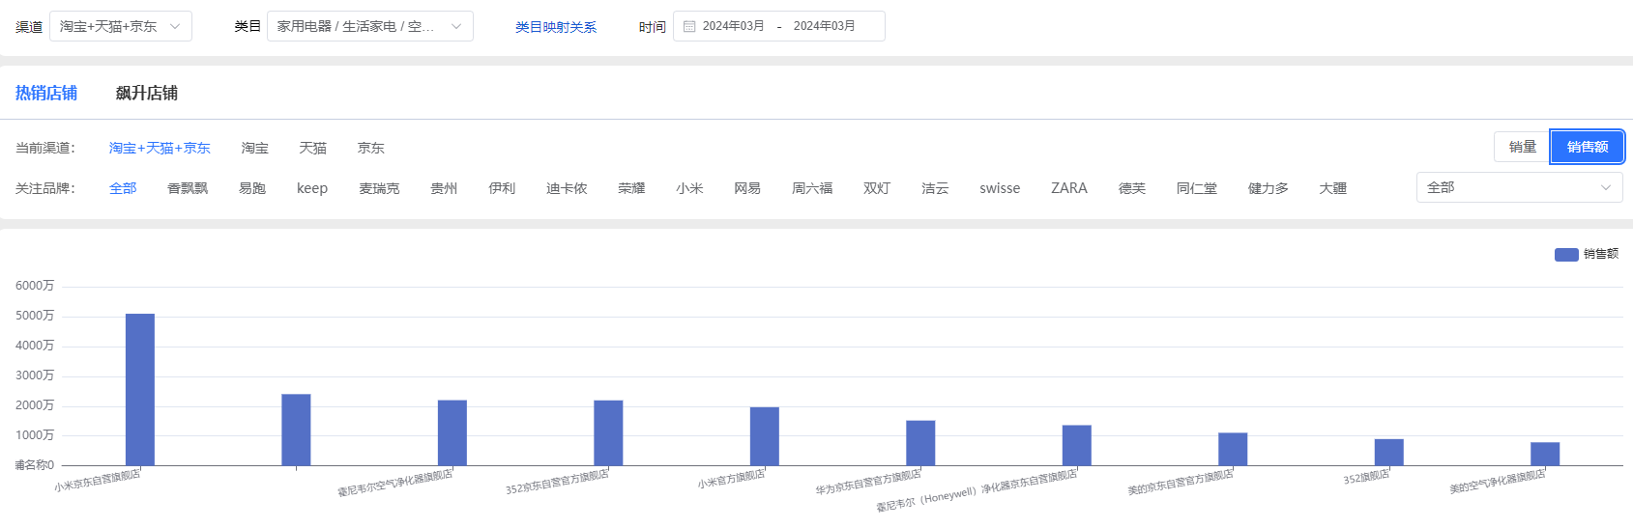This screenshot has width=1633, height=528.
Task: Click the 小米官方旗舰店 bar
Action: point(765,436)
